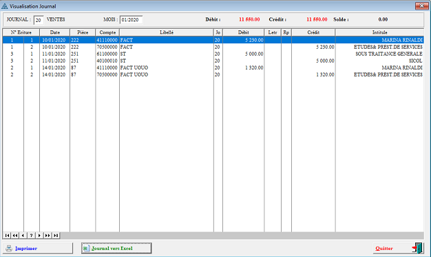Screen dimensions: 431x257
Task: Click the Intitule column header
Action: (x=379, y=32)
